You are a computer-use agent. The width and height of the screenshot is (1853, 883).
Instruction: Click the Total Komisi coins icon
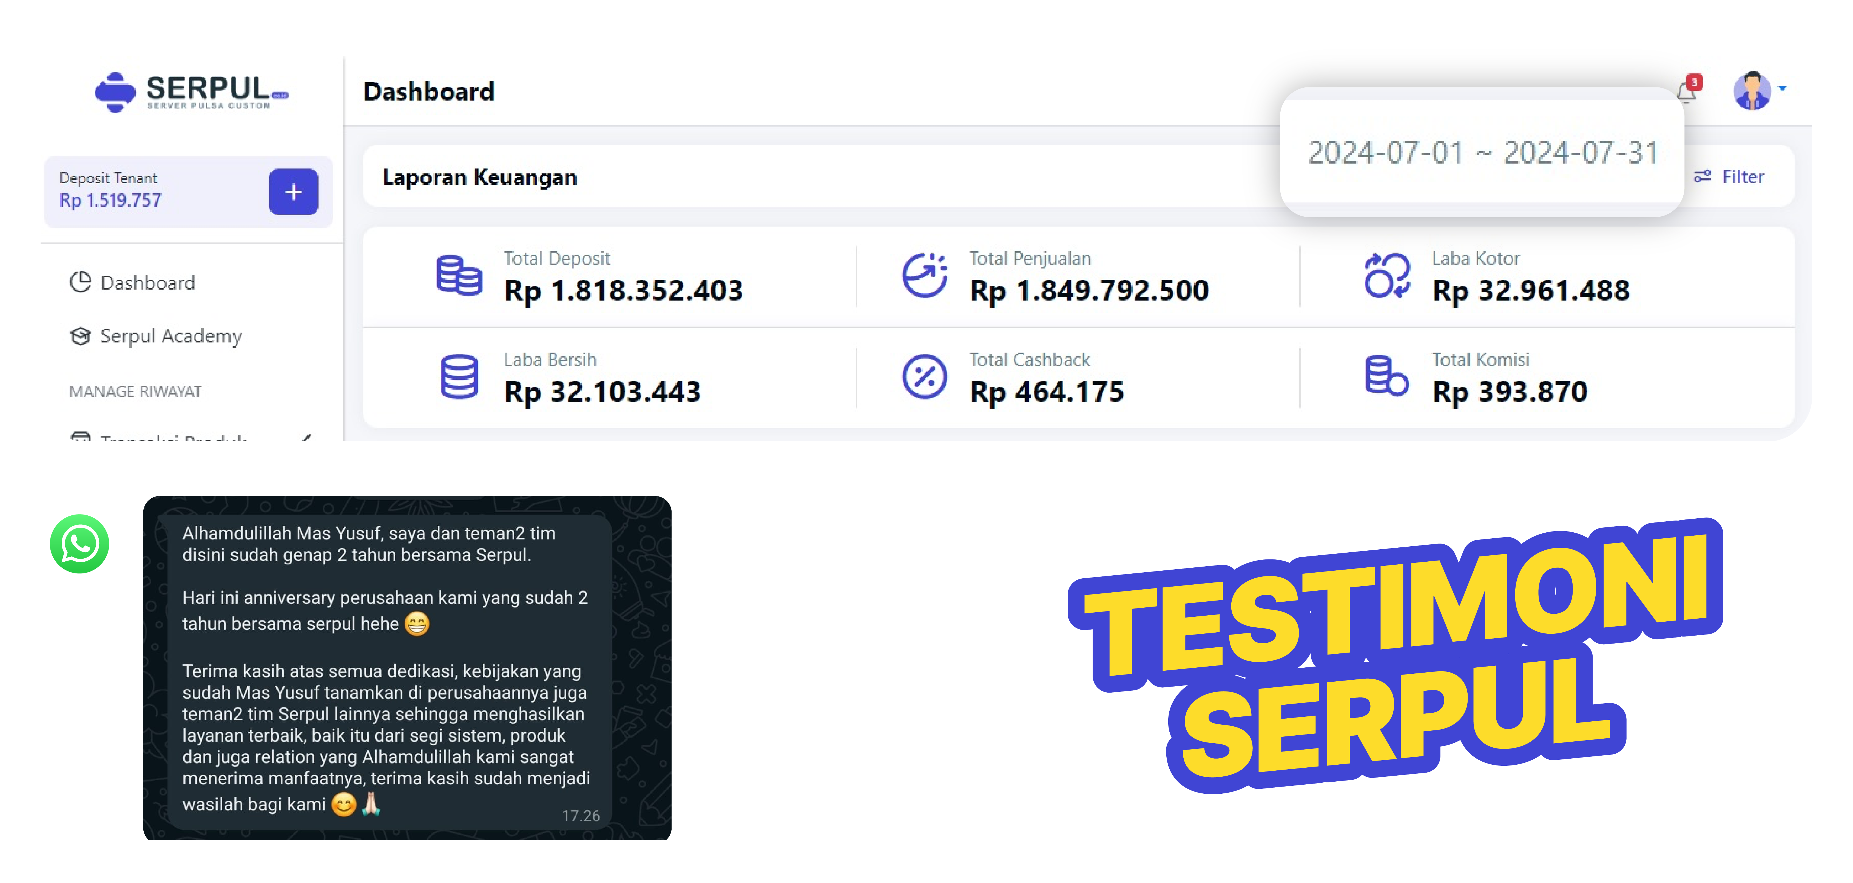[1386, 376]
